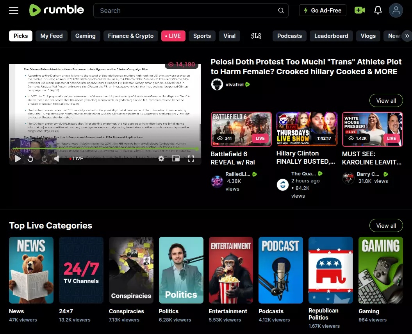Click View all for Top Live Categories
The height and width of the screenshot is (334, 412).
[x=386, y=226]
